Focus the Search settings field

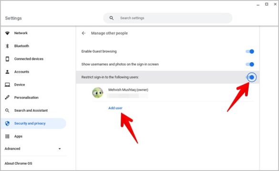[x=167, y=18]
